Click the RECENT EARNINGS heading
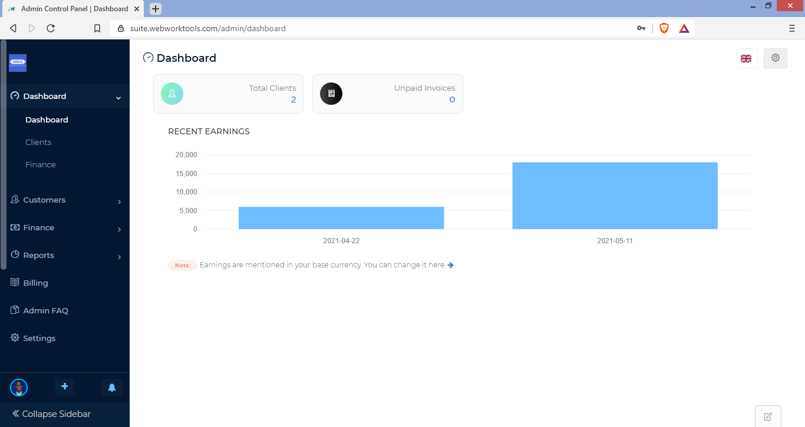The image size is (805, 427). coord(209,131)
